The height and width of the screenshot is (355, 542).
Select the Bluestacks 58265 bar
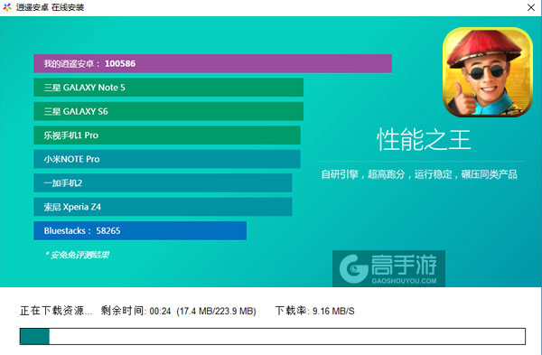point(140,230)
